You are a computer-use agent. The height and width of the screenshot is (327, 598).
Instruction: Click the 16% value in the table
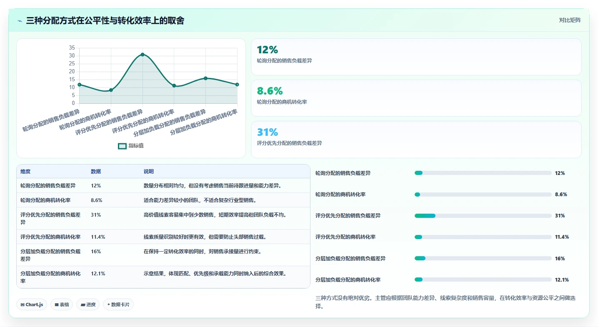tap(96, 252)
